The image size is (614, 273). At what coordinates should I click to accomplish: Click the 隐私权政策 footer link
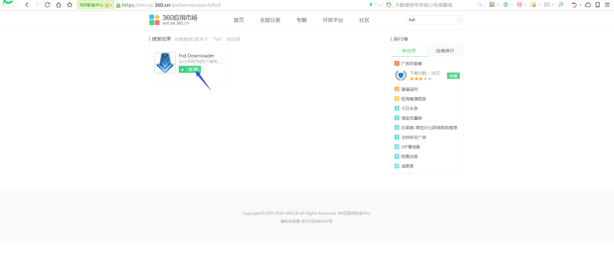290,221
